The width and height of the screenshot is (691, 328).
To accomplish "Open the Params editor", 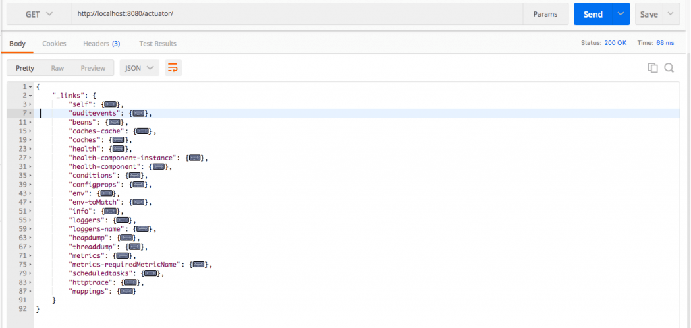I will pyautogui.click(x=545, y=14).
